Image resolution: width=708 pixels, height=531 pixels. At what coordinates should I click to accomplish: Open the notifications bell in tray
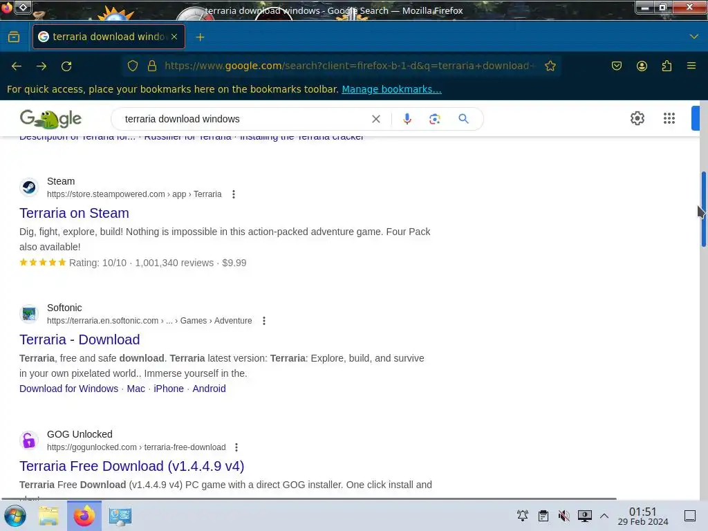click(x=523, y=516)
